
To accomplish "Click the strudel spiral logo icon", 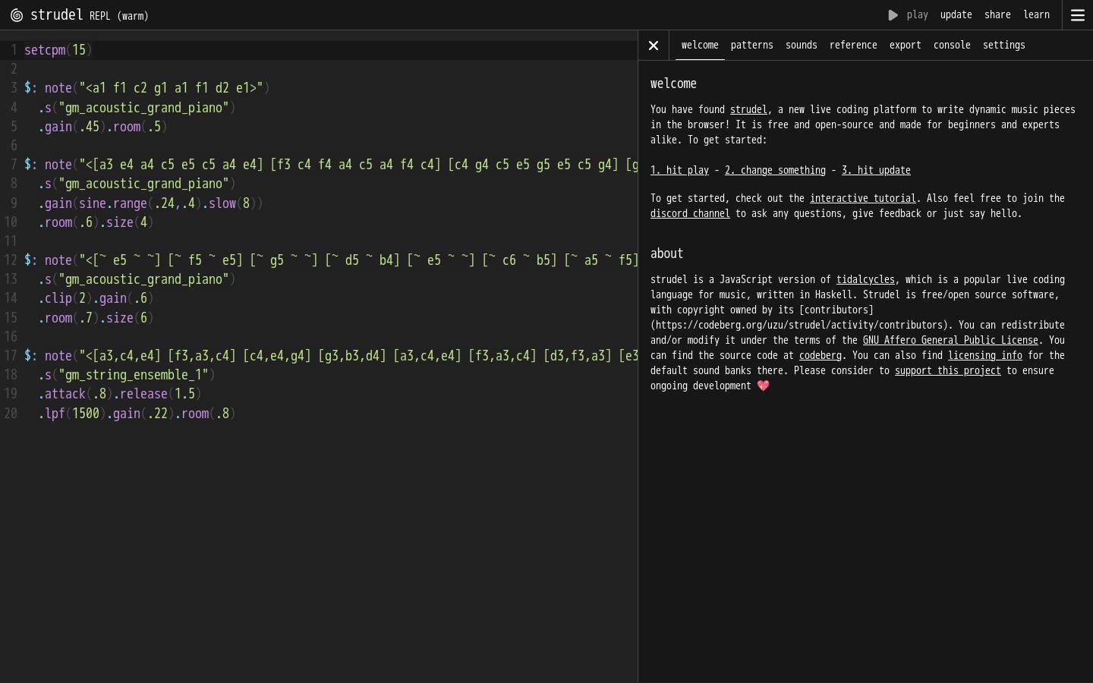I will 17,15.
